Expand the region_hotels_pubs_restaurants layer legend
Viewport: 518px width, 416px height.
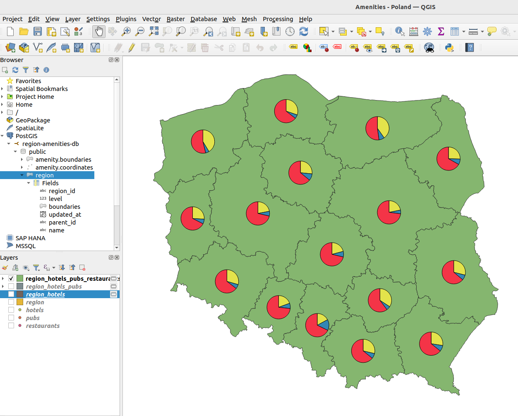pos(3,279)
